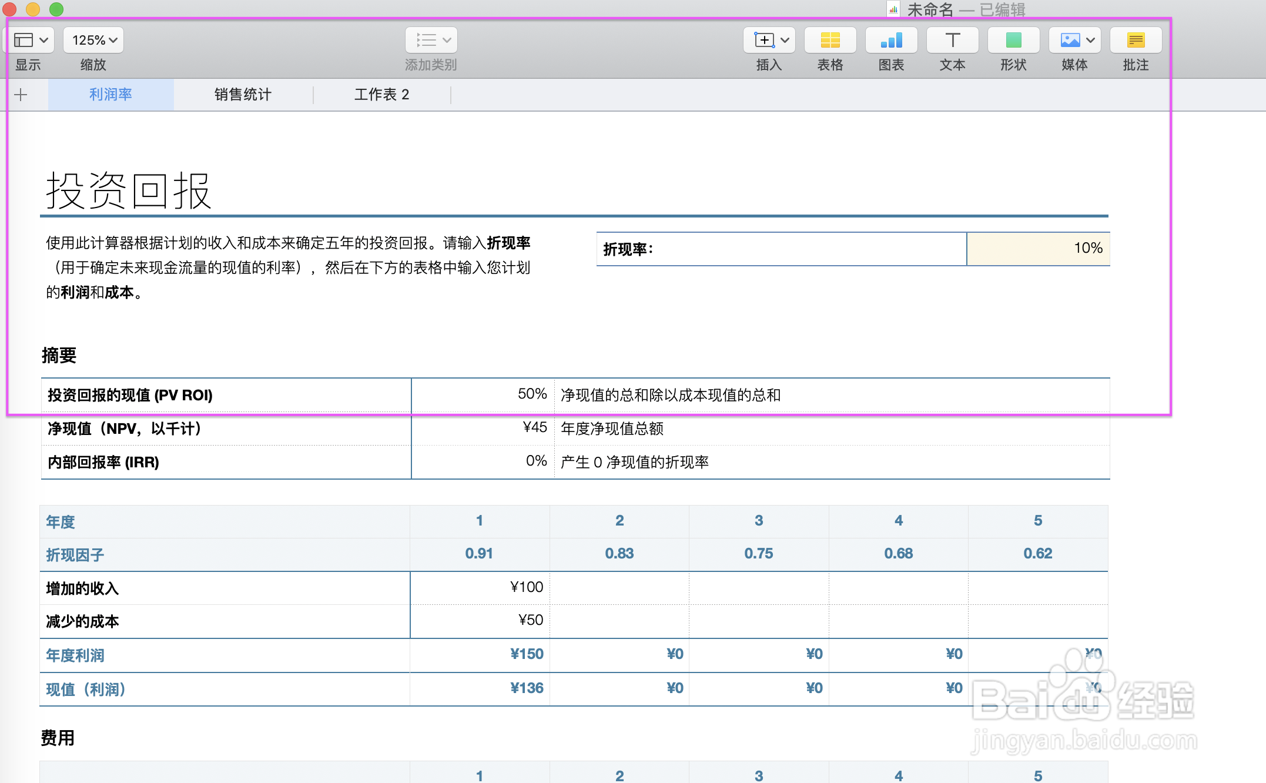
Task: Select the ¥100 增加的收入 cell
Action: coord(480,588)
